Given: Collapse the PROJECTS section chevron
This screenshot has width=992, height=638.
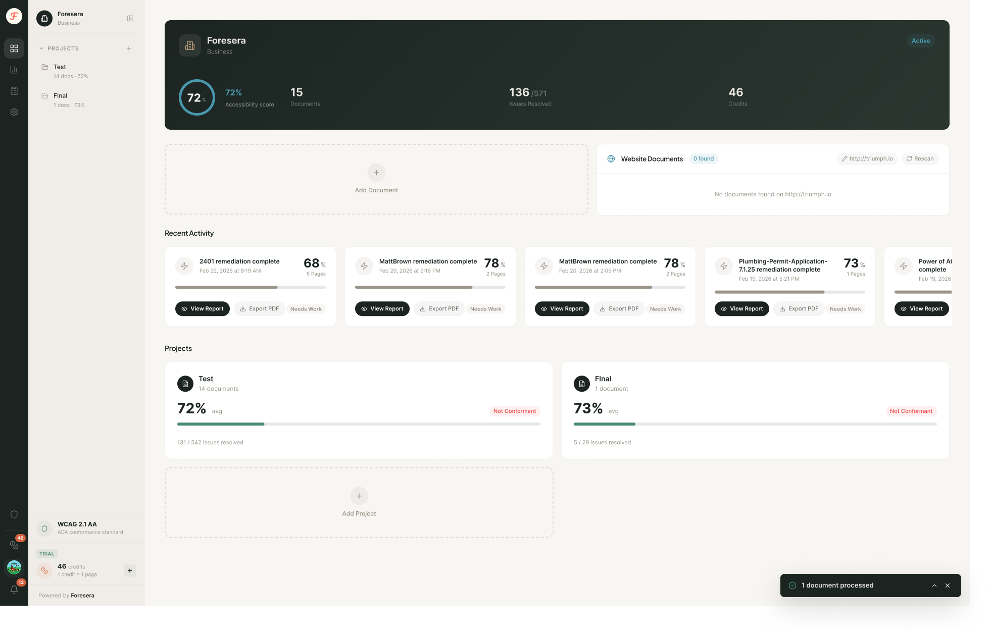Looking at the screenshot, I should pyautogui.click(x=41, y=48).
